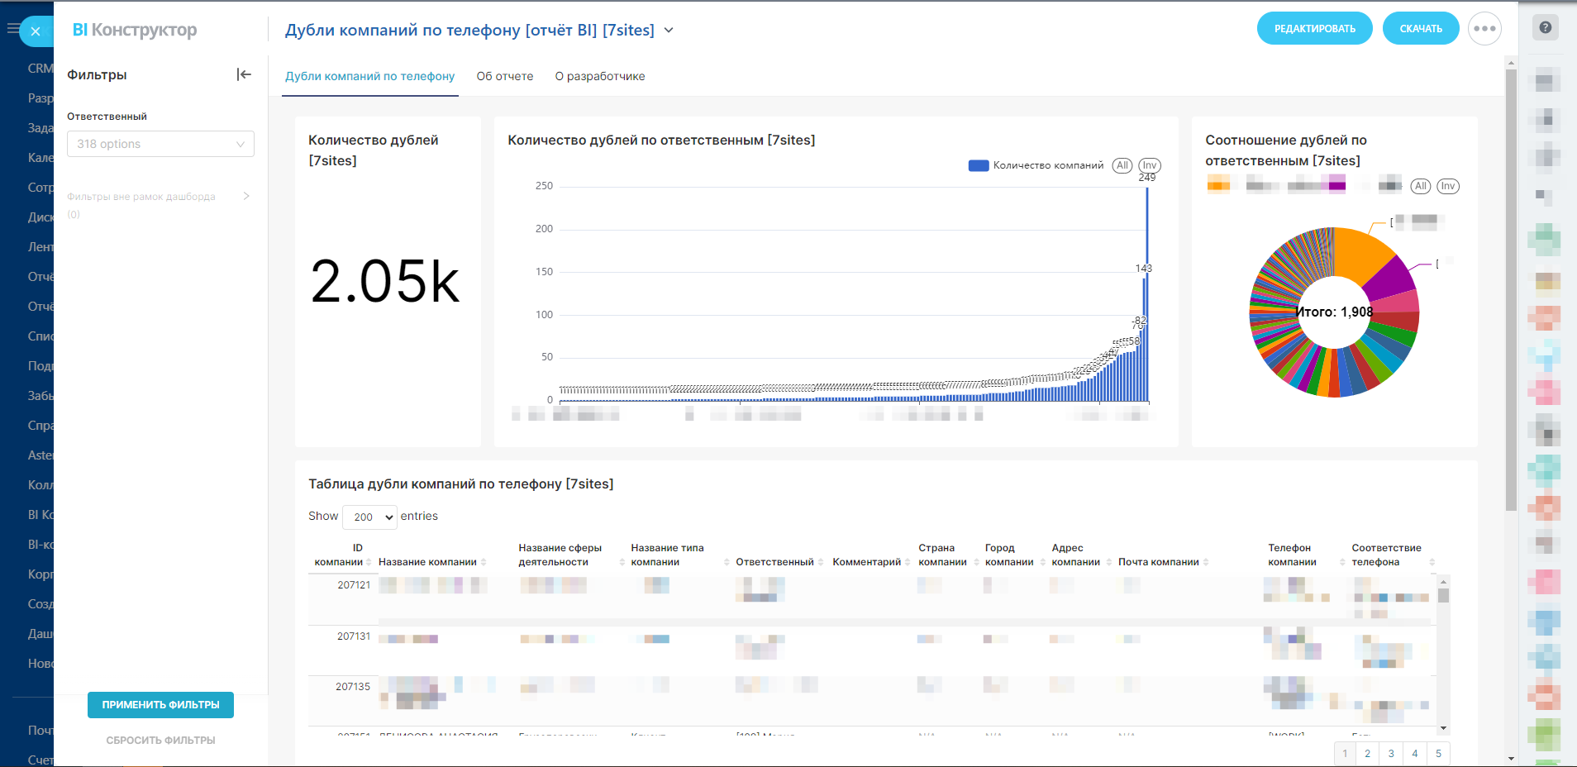Click the СКАЧАТЬ button
This screenshot has width=1577, height=767.
1420,29
